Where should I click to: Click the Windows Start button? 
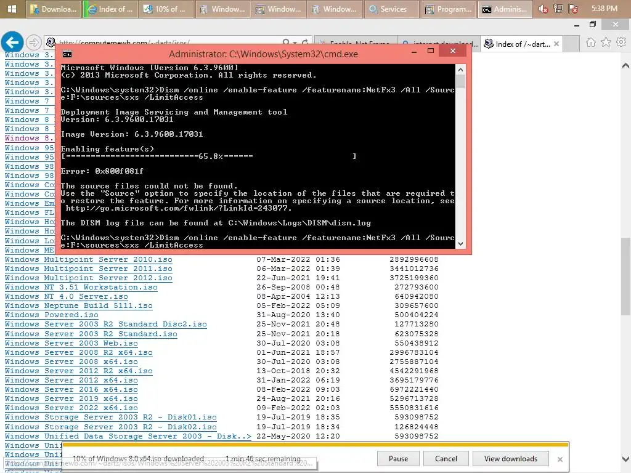coord(12,9)
